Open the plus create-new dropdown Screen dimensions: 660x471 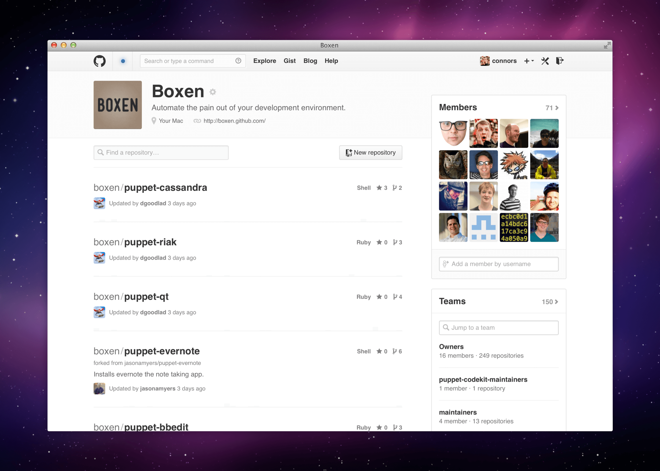(529, 61)
